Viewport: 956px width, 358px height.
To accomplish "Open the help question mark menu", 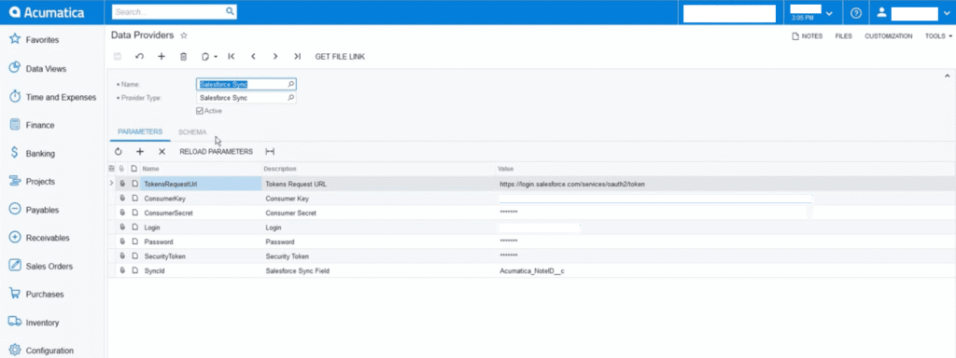I will coord(857,13).
